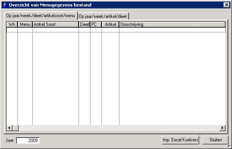Viewport: 232px width, 149px height.
Task: Select the first empty grid row
Action: click(x=116, y=30)
